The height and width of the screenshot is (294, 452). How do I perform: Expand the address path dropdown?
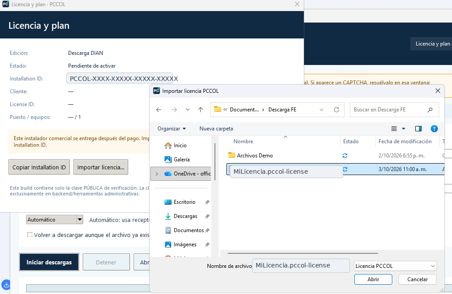click(x=322, y=110)
